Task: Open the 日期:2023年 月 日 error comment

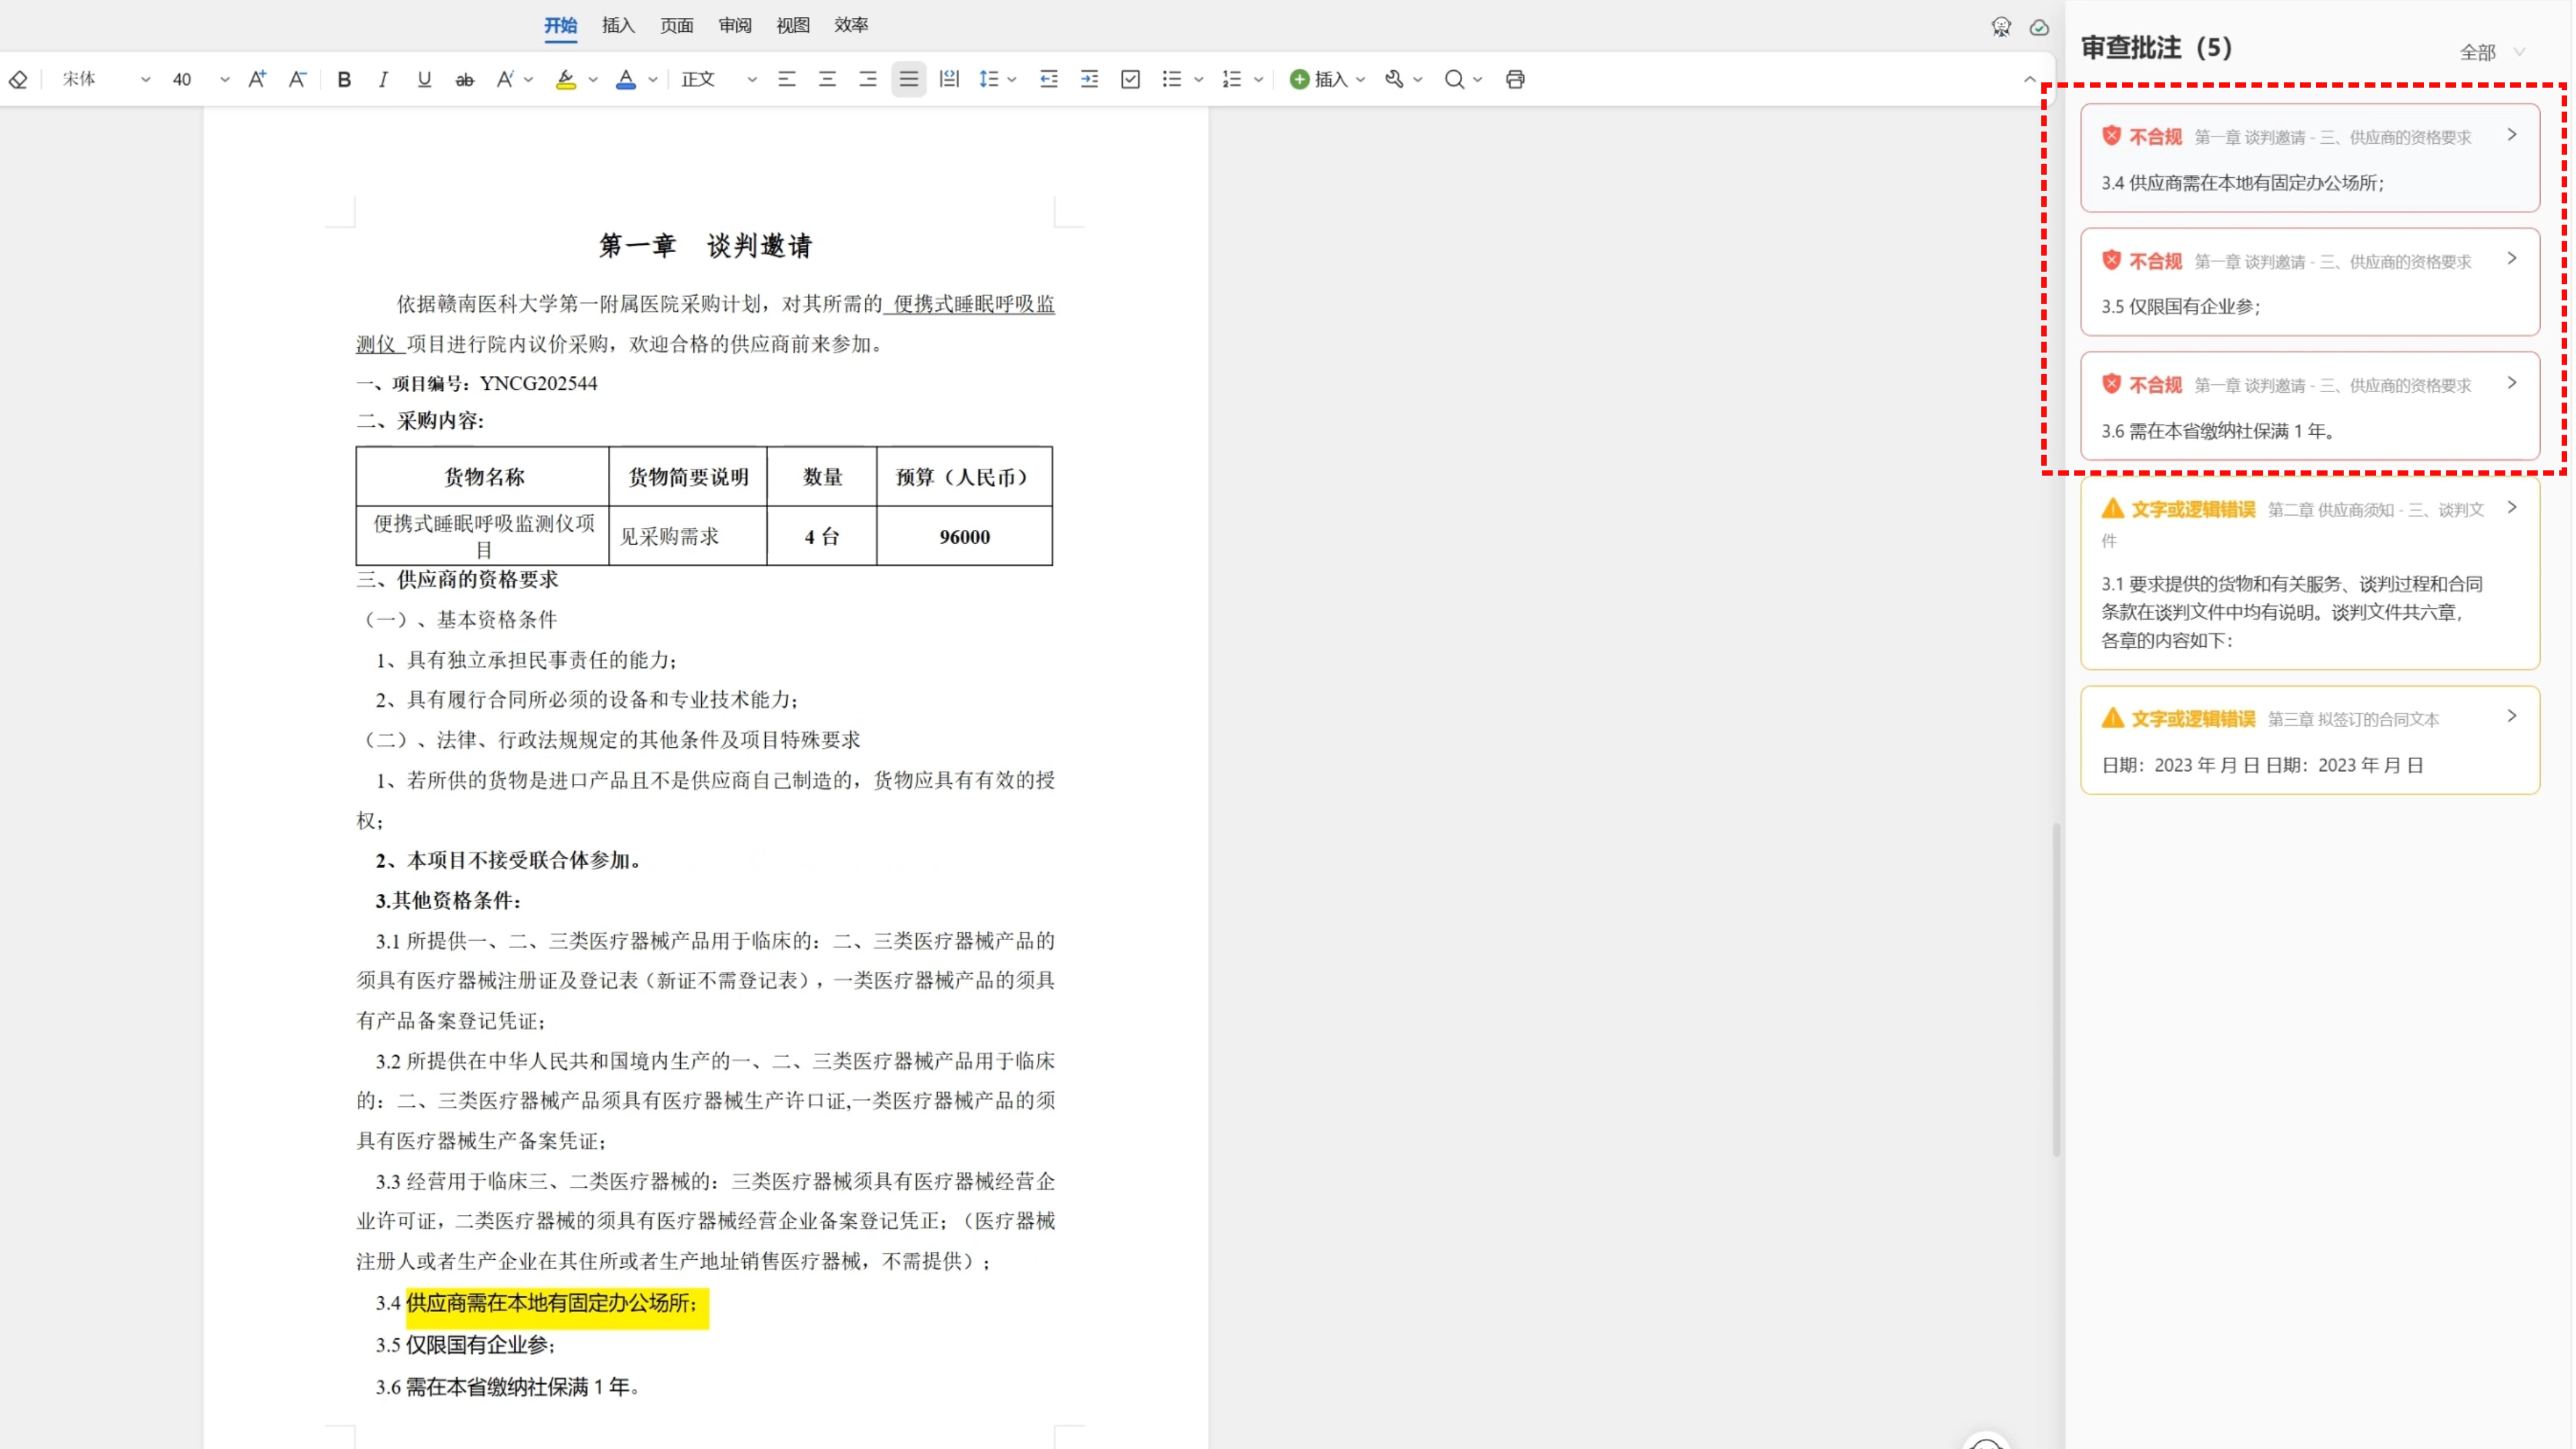Action: 2309,740
